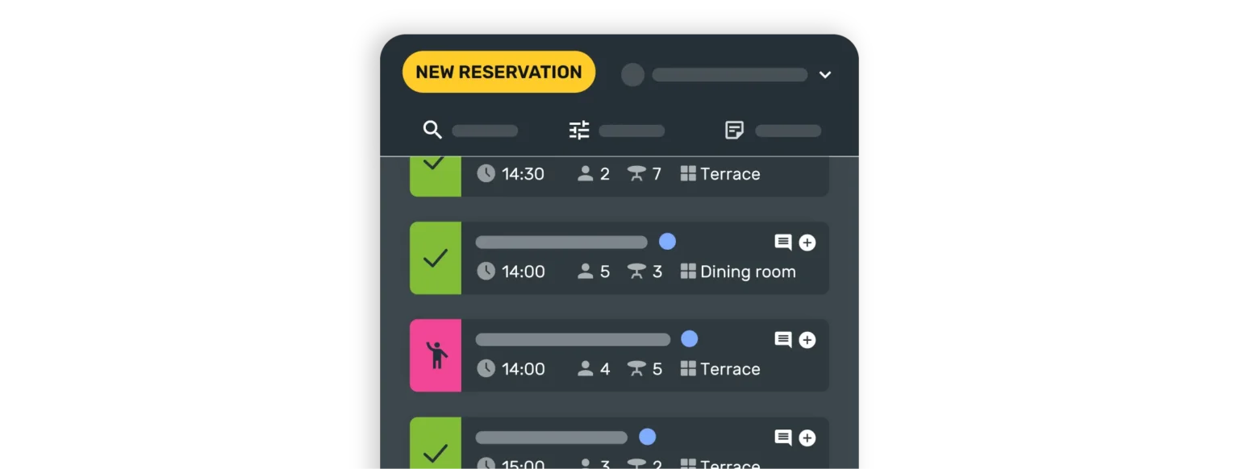Click the NEW RESERVATION button

point(499,72)
